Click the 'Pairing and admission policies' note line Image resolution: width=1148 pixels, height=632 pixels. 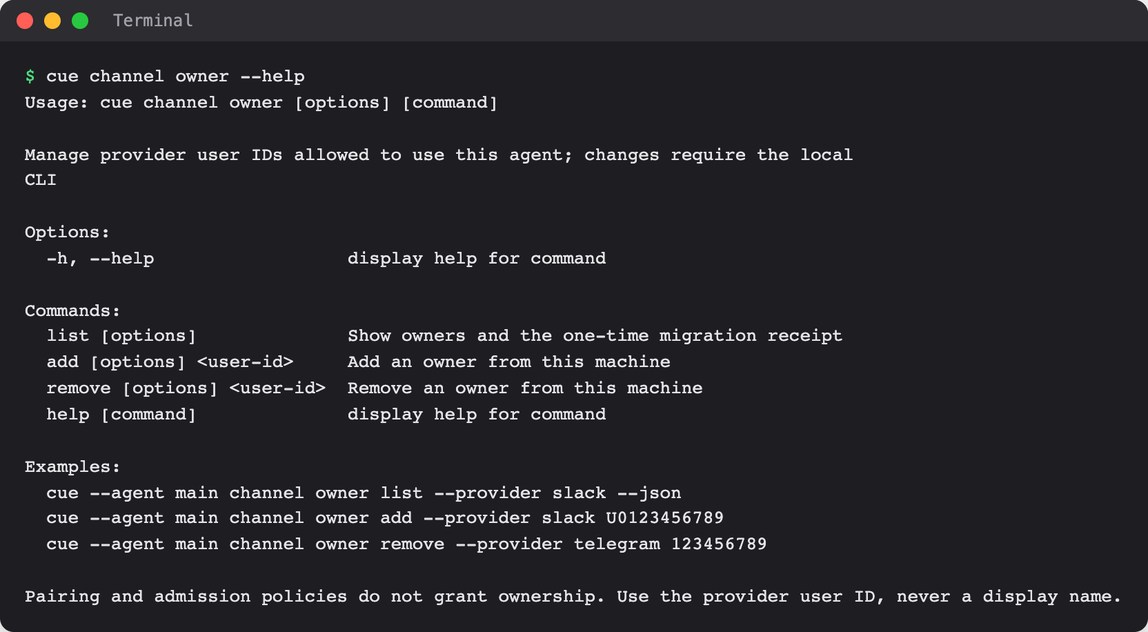[573, 597]
